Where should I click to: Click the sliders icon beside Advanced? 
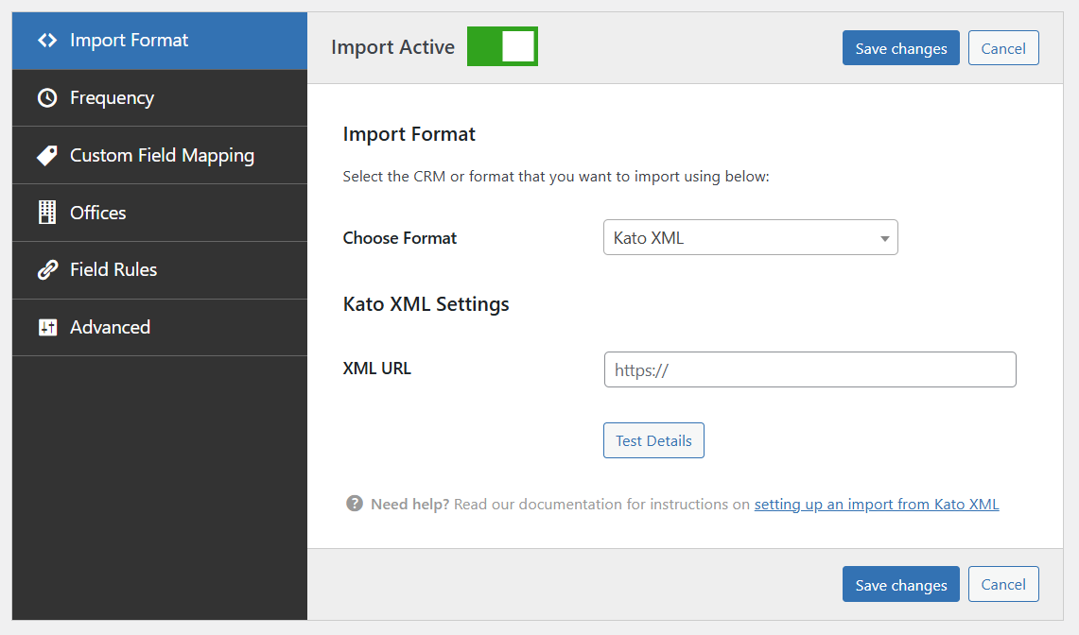(46, 328)
